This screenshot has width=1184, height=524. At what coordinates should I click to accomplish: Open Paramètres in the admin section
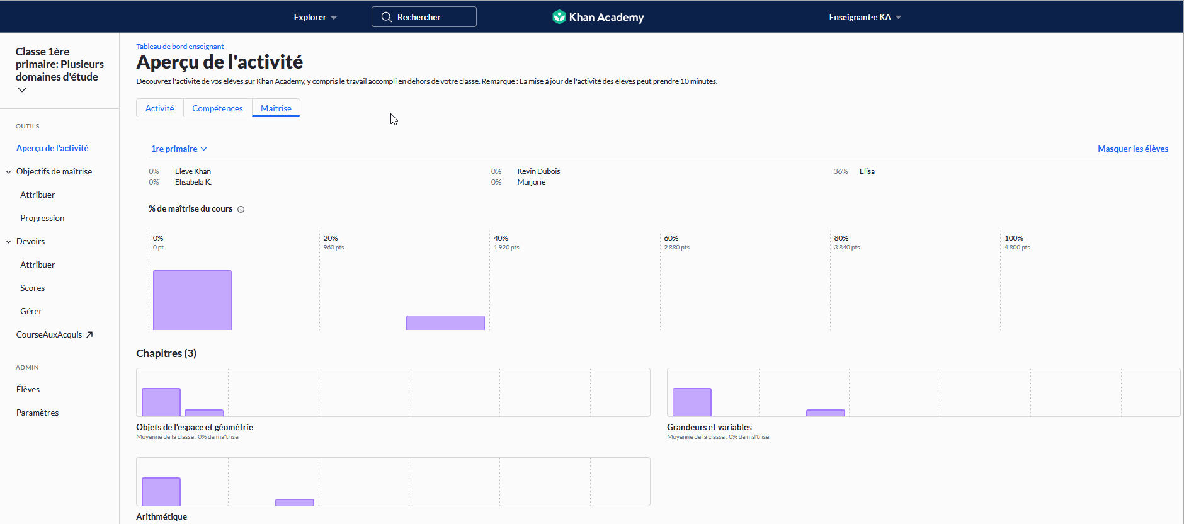(x=38, y=413)
